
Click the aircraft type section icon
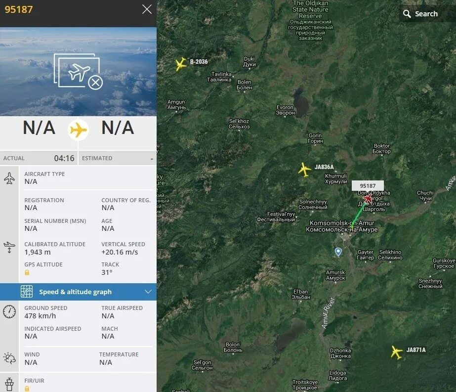[9, 178]
